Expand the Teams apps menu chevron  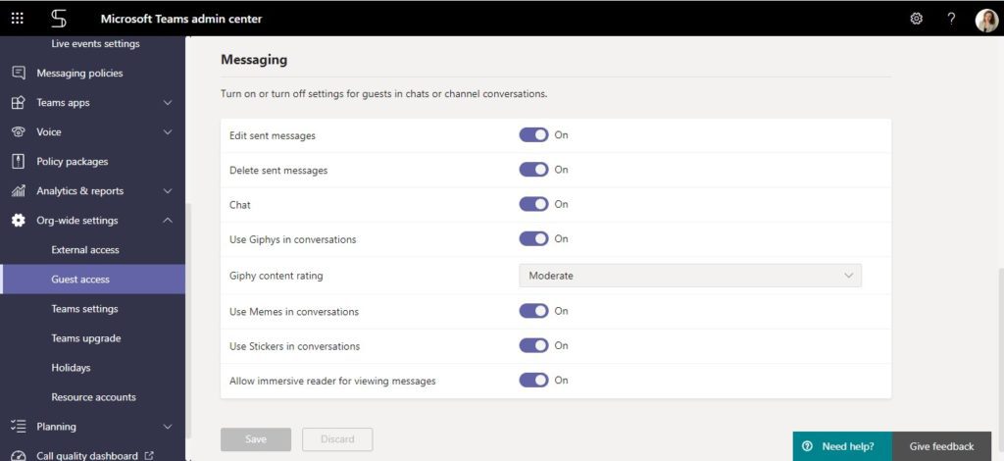click(x=168, y=102)
